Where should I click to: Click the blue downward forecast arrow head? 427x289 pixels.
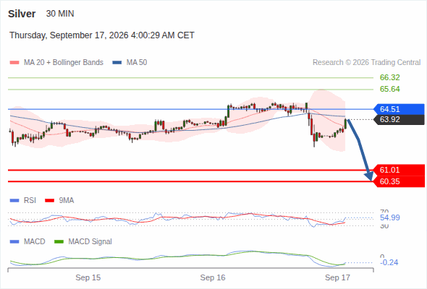coord(370,176)
